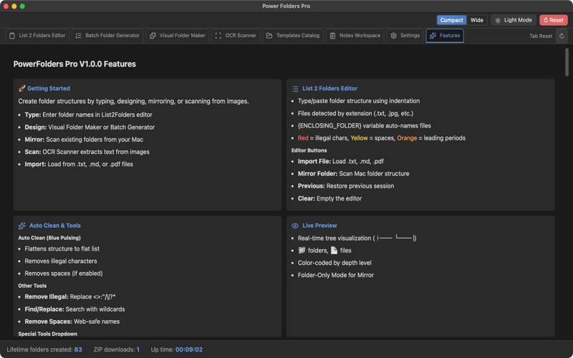Open the Templates Catalog tab
This screenshot has width=573, height=358.
[x=293, y=36]
